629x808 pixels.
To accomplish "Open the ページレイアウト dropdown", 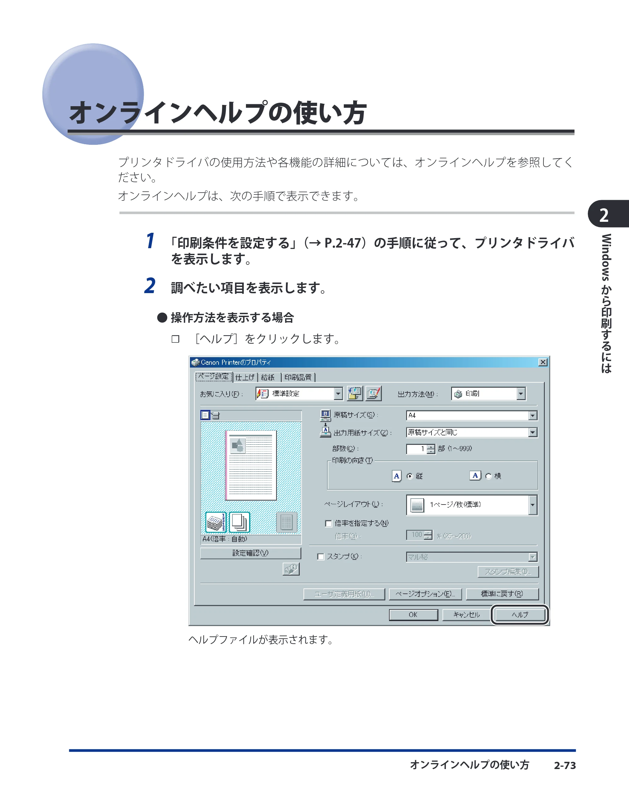I will click(471, 505).
